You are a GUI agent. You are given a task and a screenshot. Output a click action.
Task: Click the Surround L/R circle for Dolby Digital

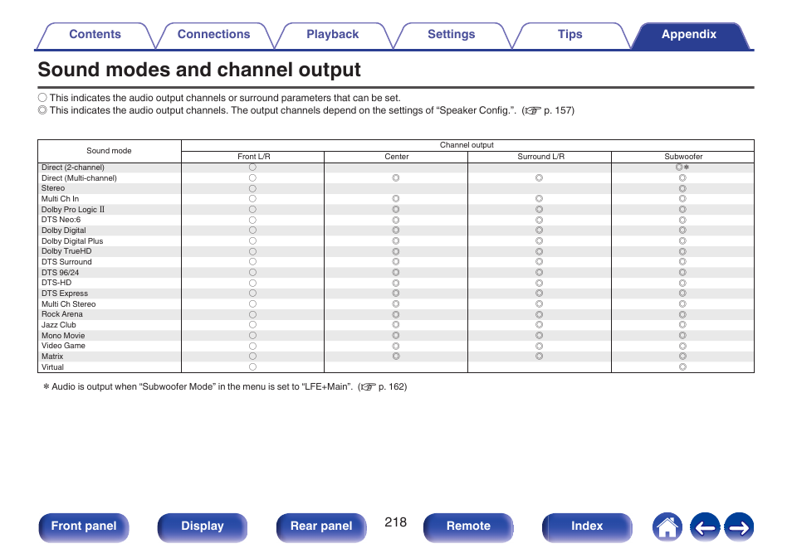tap(540, 230)
